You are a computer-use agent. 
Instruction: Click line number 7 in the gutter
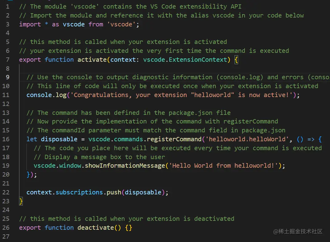tap(7, 60)
